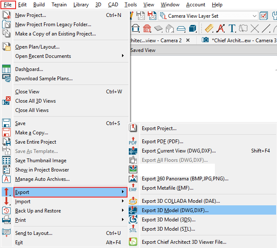Image resolution: width=277 pixels, height=248 pixels.
Task: Choose Exit from File menu
Action: pos(71,243)
